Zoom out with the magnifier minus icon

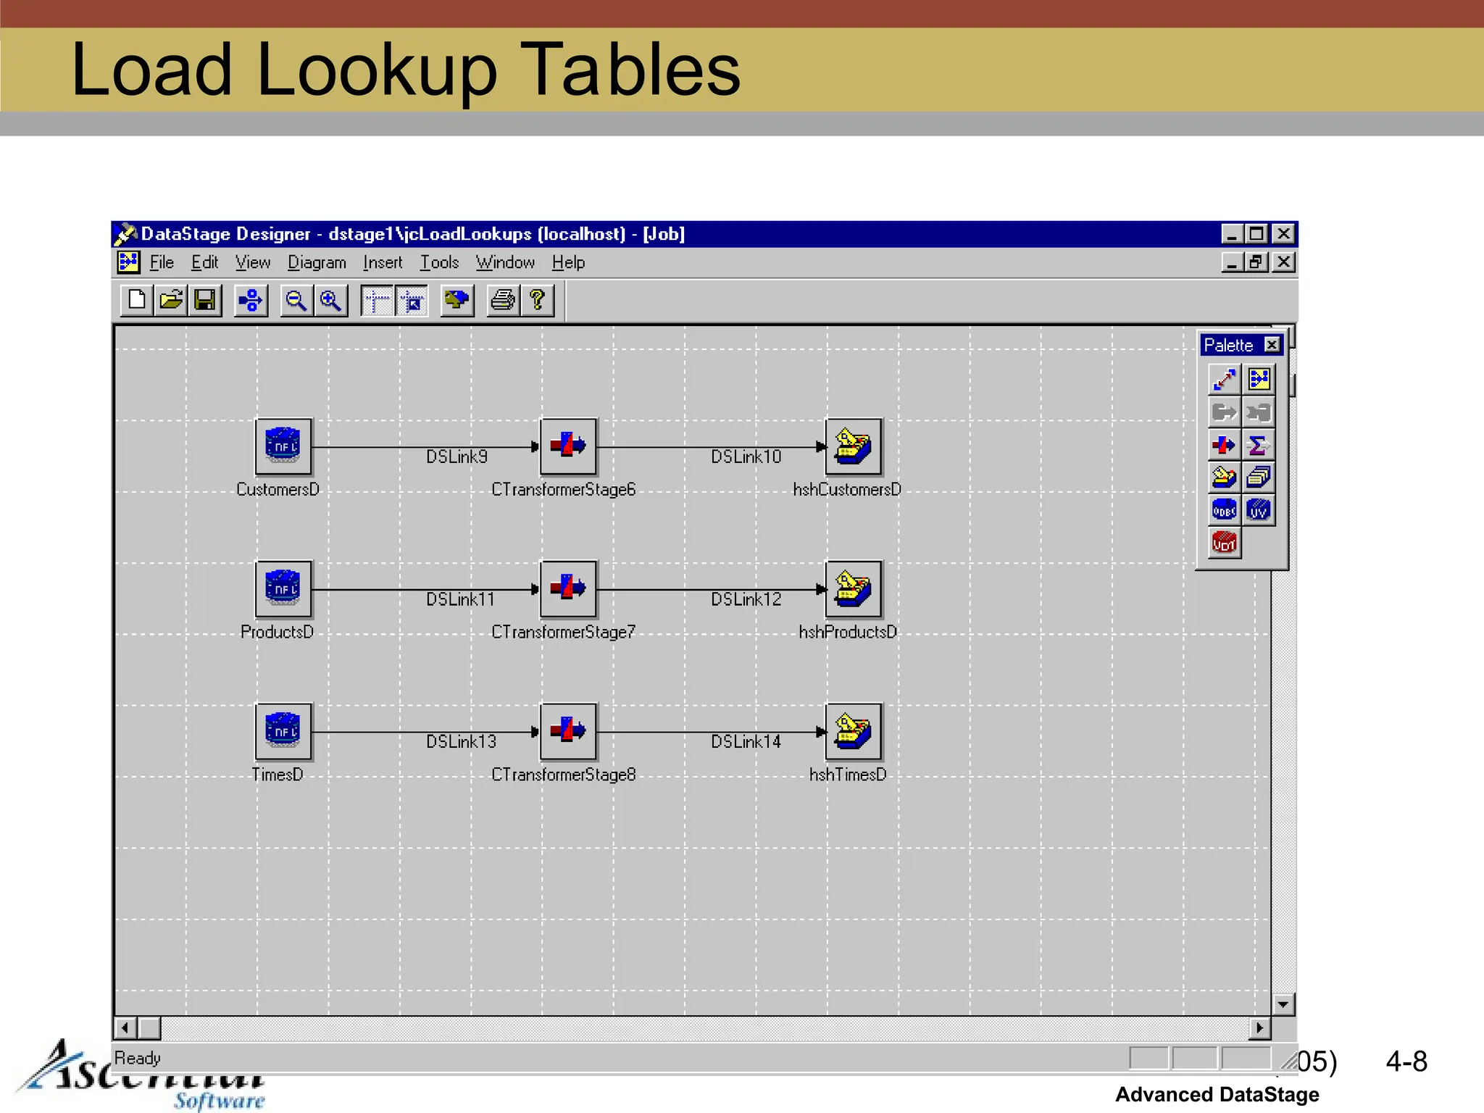(x=296, y=300)
